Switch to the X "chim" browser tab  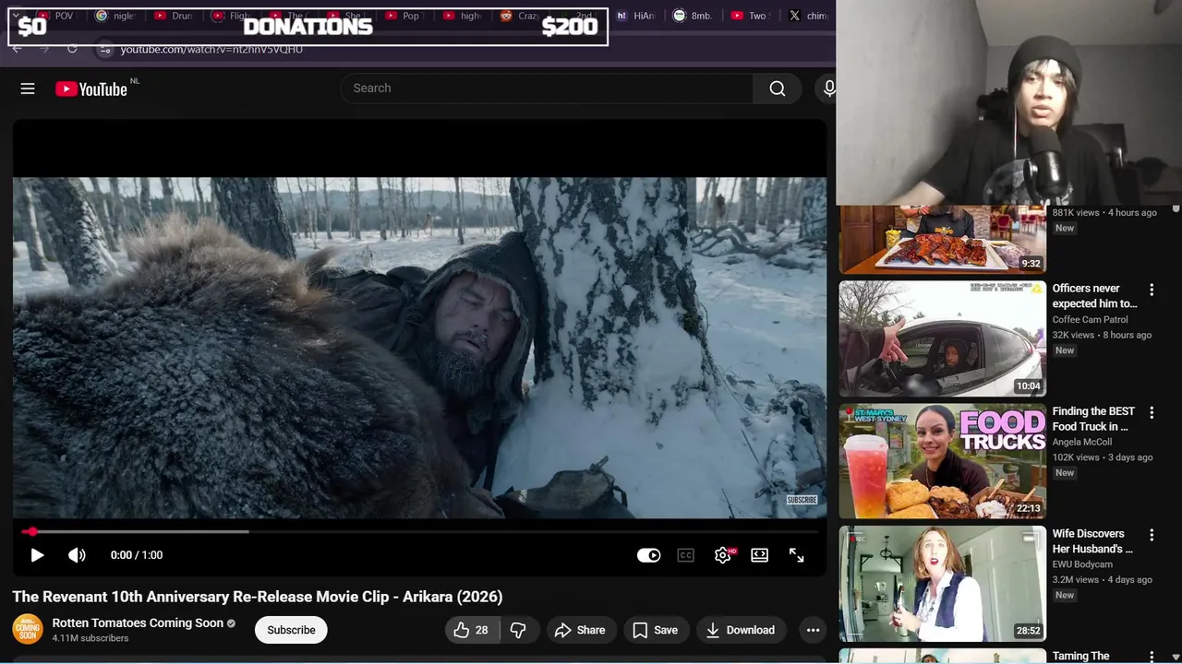point(809,16)
